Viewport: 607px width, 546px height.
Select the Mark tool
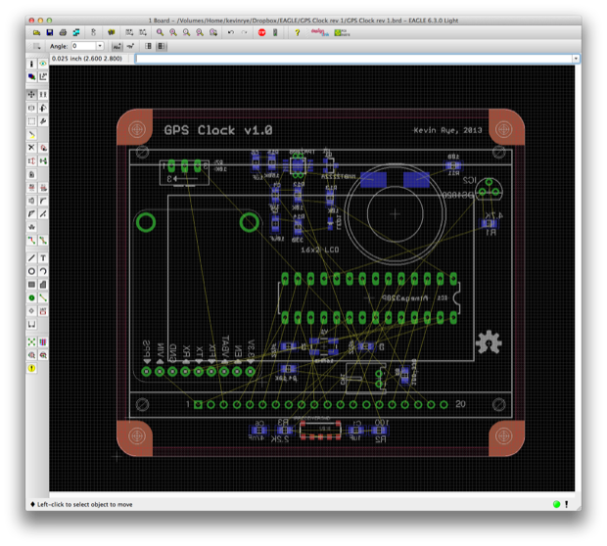click(x=43, y=77)
